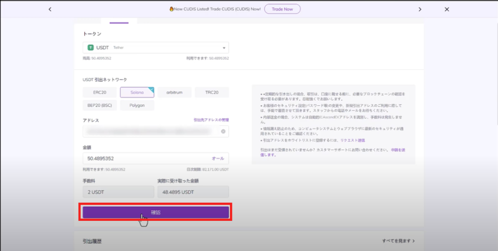498x251 pixels.
Task: Select the ERC20 withdrawal network
Action: [x=100, y=92]
